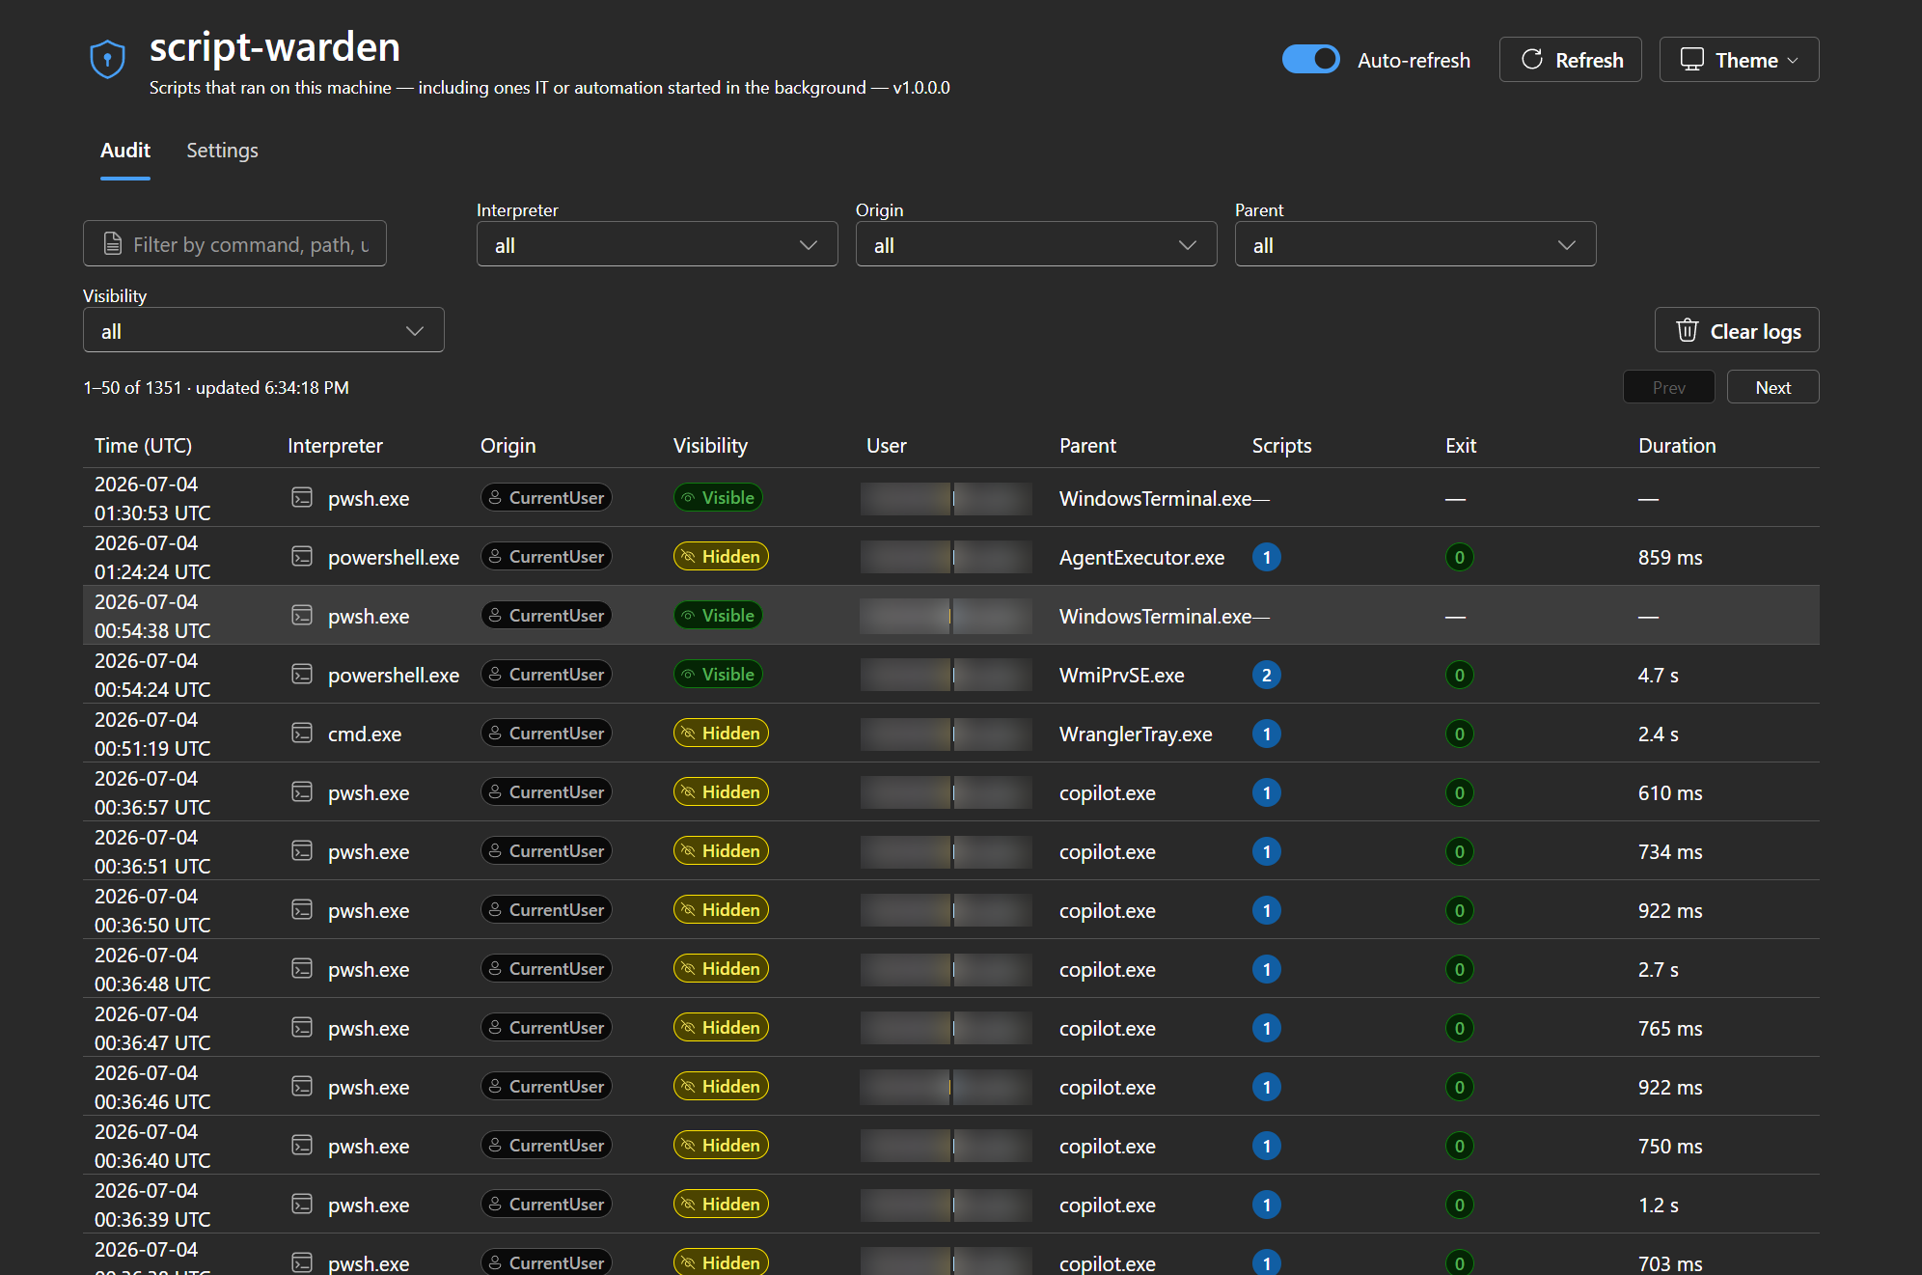
Task: Open the Visibility filter dropdown
Action: (x=263, y=331)
